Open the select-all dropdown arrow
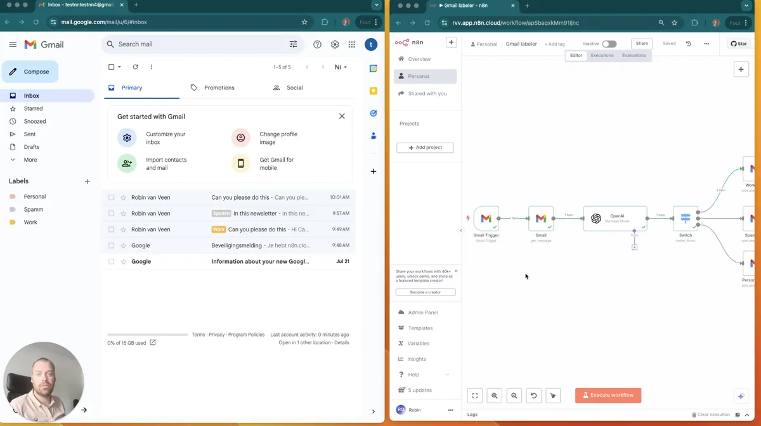The width and height of the screenshot is (761, 426). 119,67
